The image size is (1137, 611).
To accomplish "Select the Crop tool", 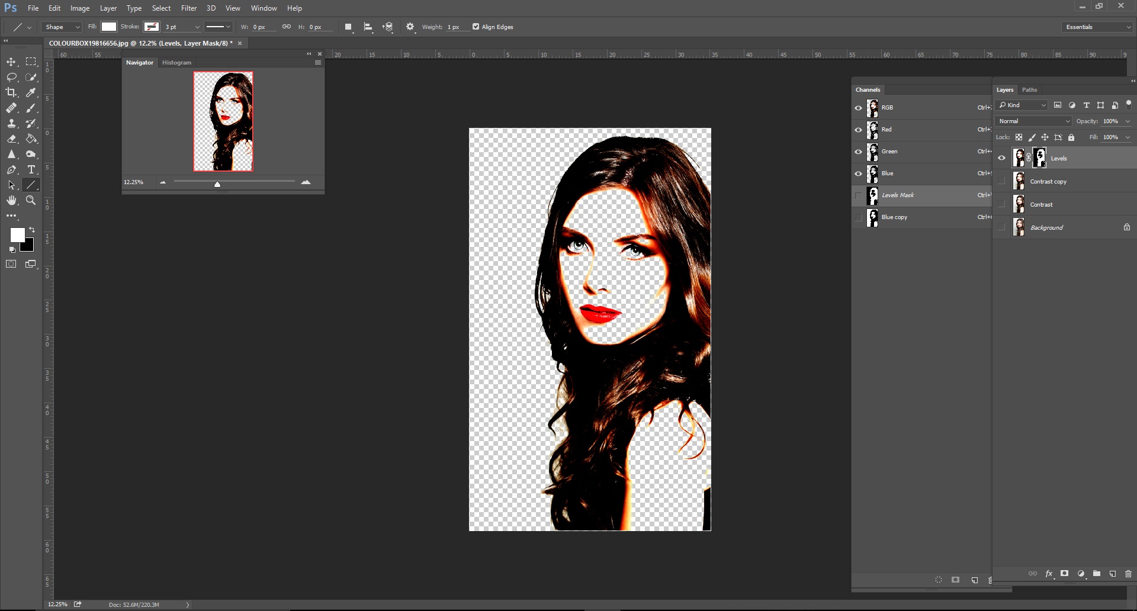I will pos(11,92).
